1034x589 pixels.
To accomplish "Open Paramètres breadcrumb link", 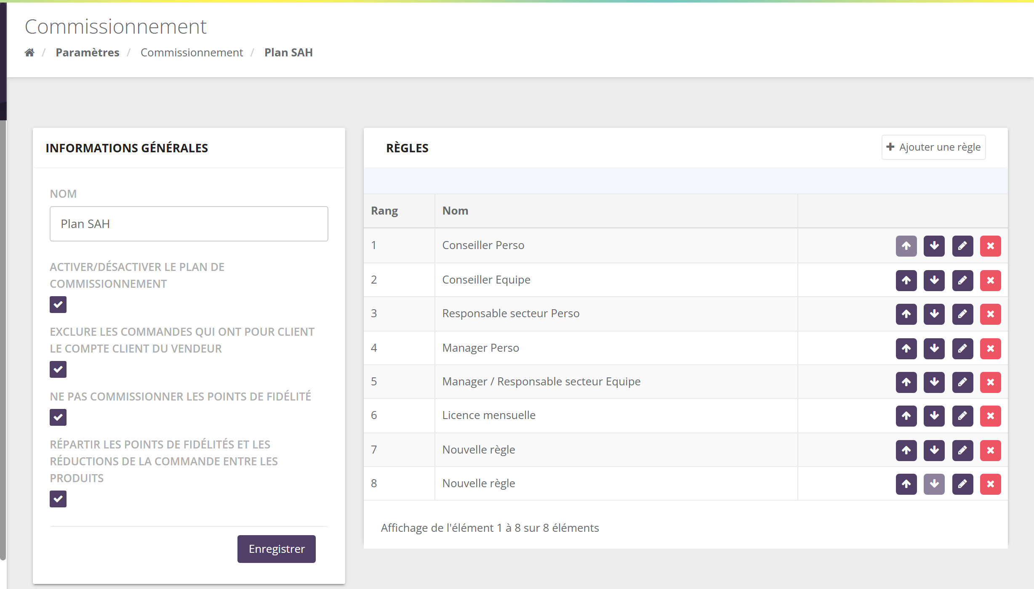I will click(x=88, y=53).
